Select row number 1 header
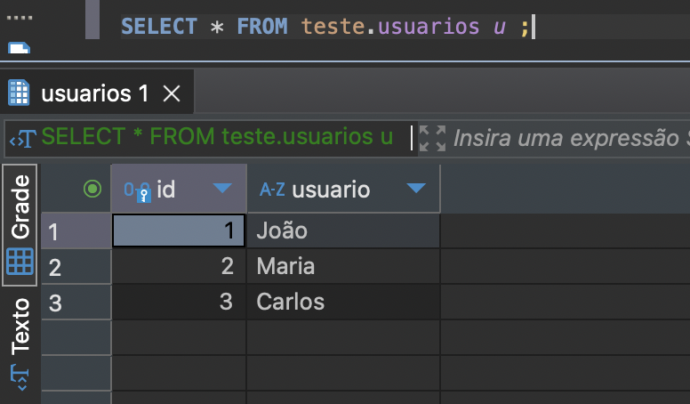This screenshot has width=690, height=404. tap(76, 230)
